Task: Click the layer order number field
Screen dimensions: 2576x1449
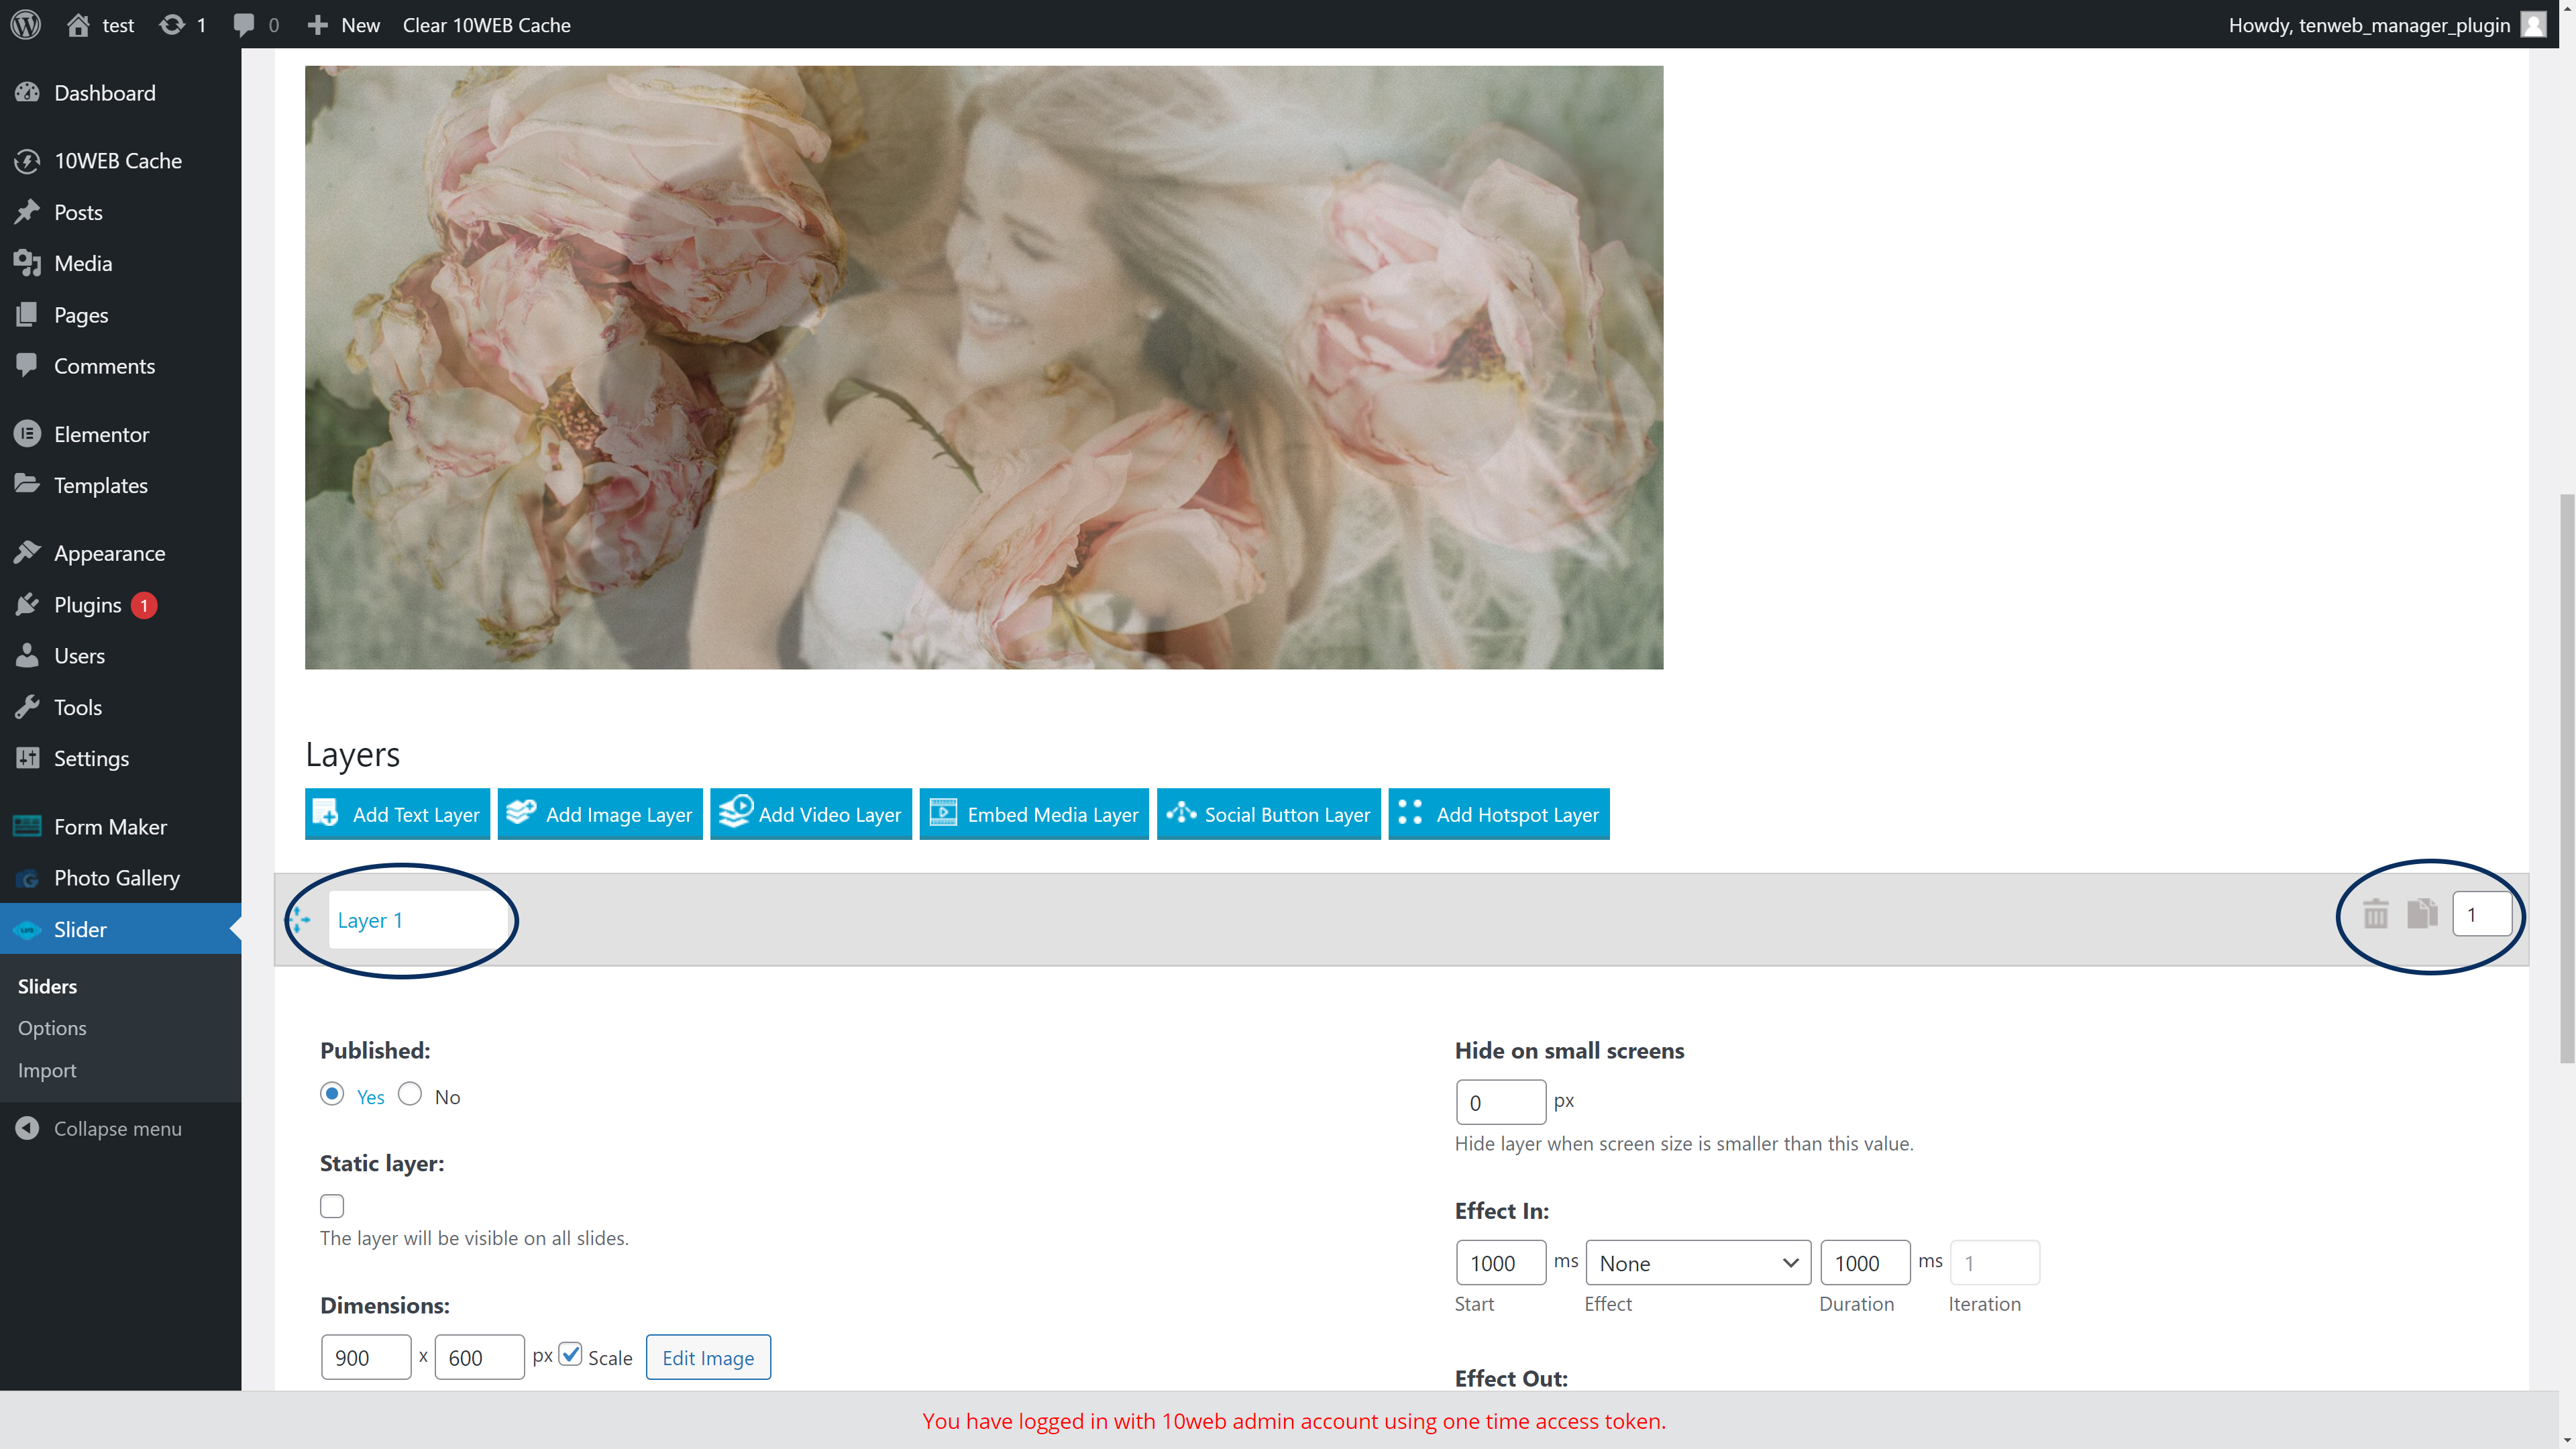Action: point(2481,914)
